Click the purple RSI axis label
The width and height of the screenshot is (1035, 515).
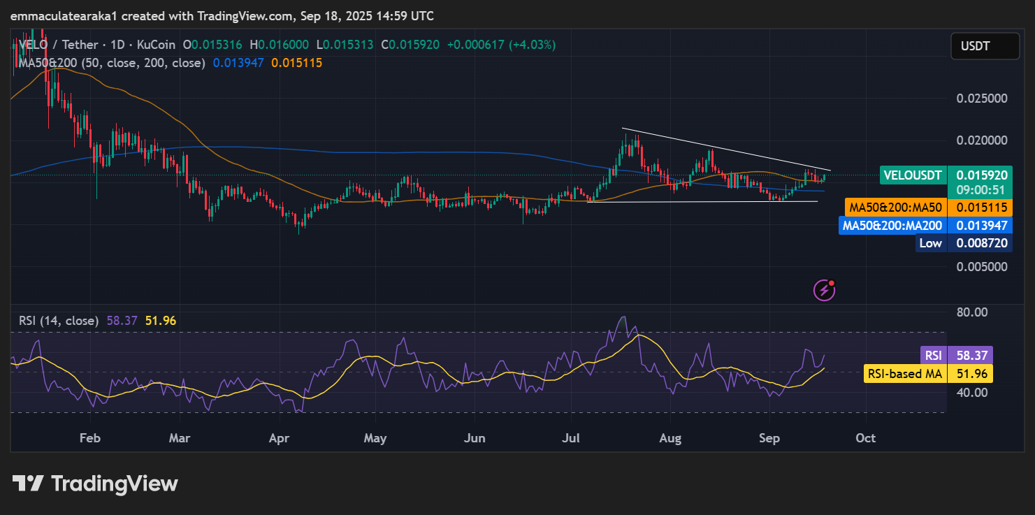[933, 356]
